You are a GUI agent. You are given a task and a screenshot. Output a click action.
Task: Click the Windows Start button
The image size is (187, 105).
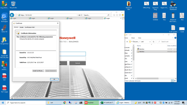3,103
